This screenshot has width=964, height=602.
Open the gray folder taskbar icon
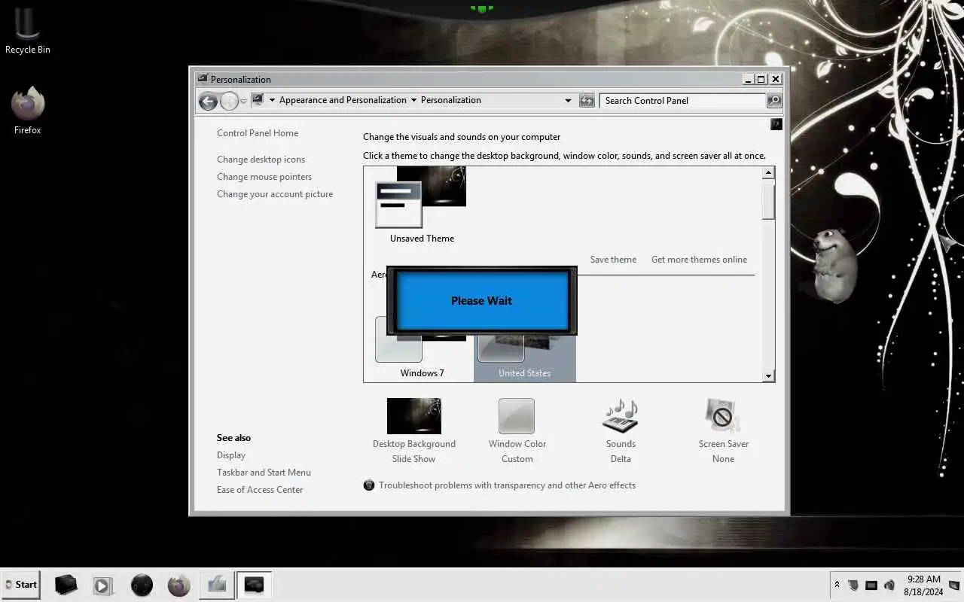pos(217,584)
